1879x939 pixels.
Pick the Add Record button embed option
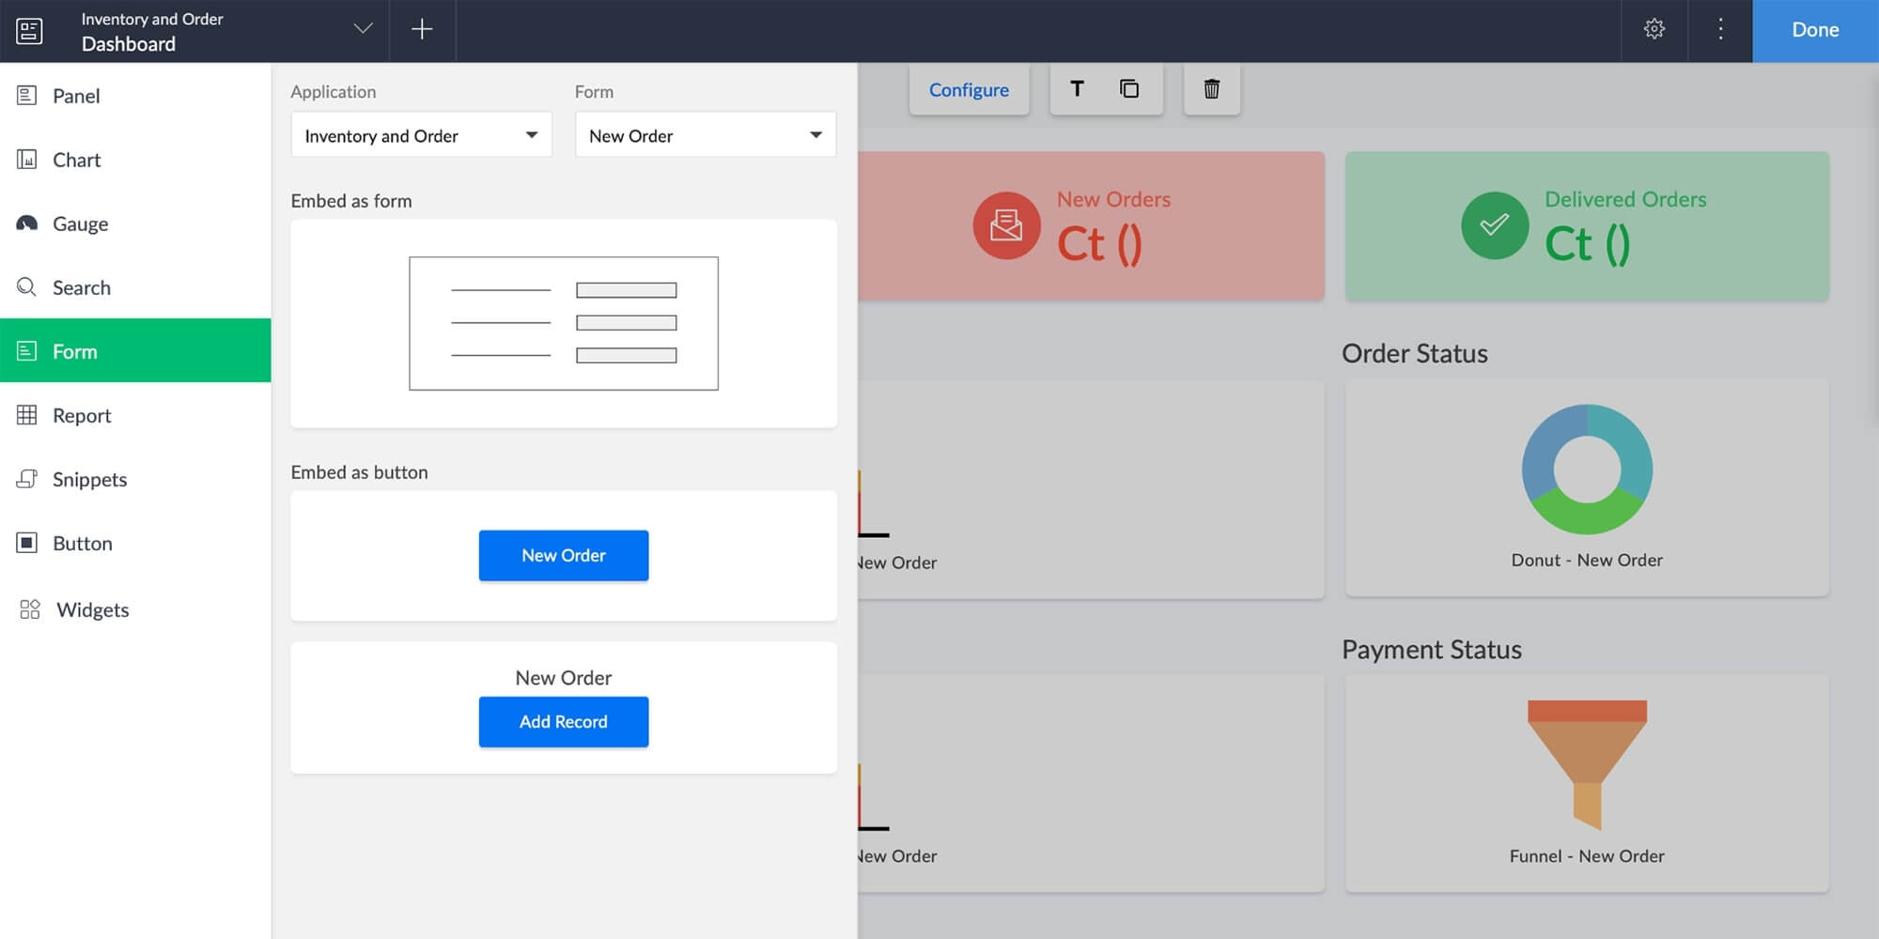point(564,721)
